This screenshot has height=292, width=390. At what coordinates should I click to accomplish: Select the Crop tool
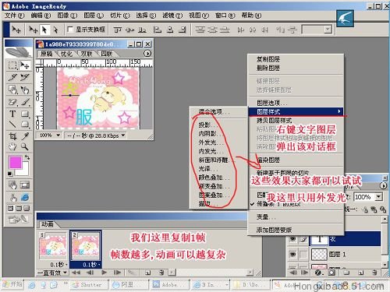[12, 135]
